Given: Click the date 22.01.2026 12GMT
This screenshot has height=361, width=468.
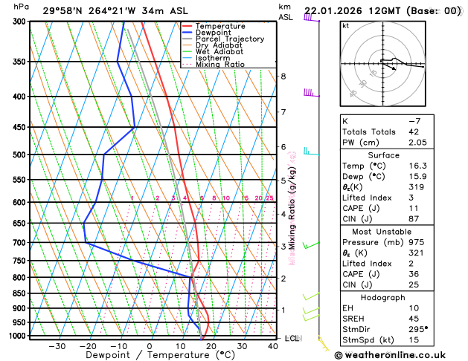Looking at the screenshot, I should click(x=352, y=11).
